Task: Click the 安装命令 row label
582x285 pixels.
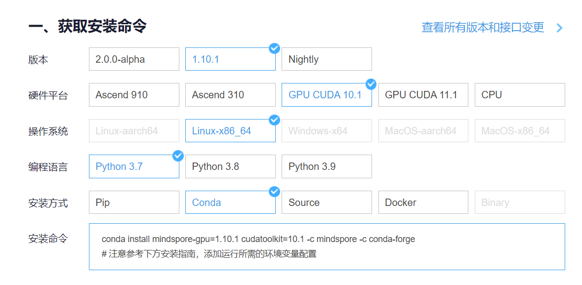Action: (x=48, y=238)
